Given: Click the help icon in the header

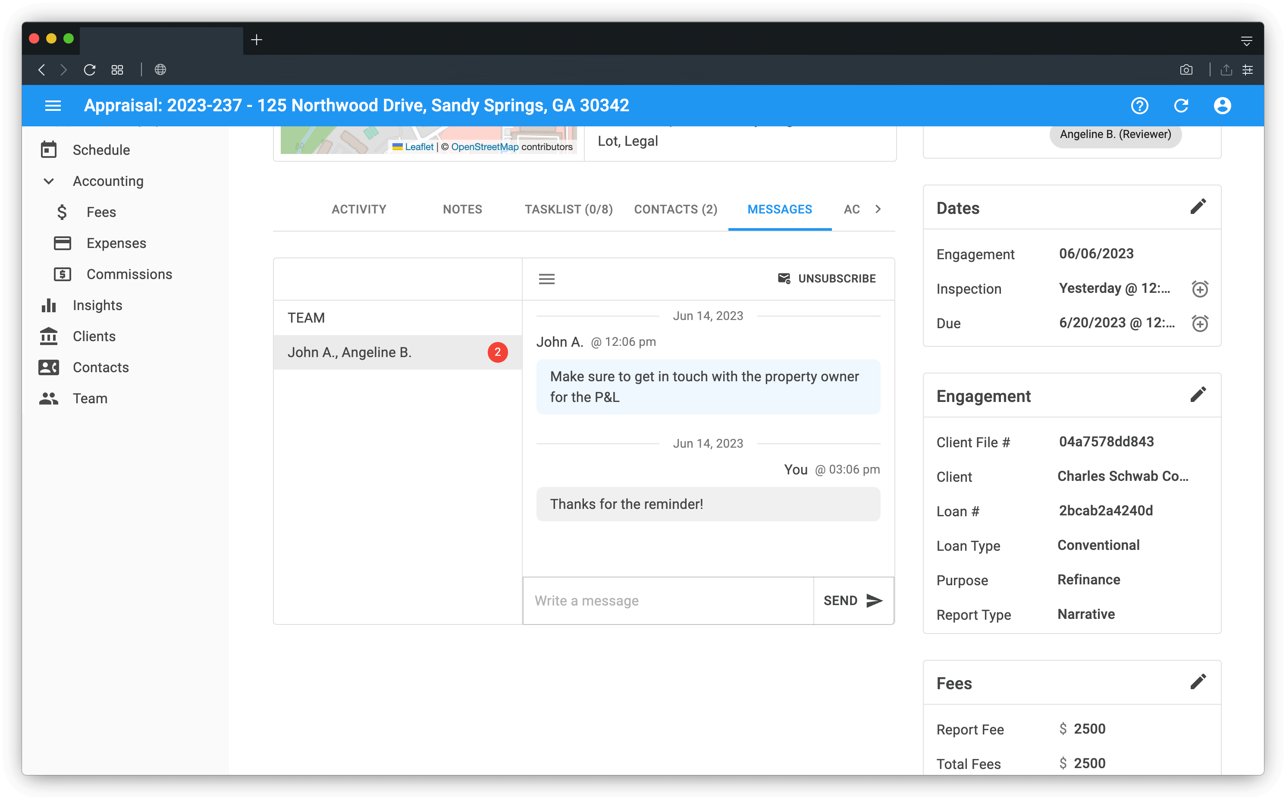Looking at the screenshot, I should (x=1140, y=105).
